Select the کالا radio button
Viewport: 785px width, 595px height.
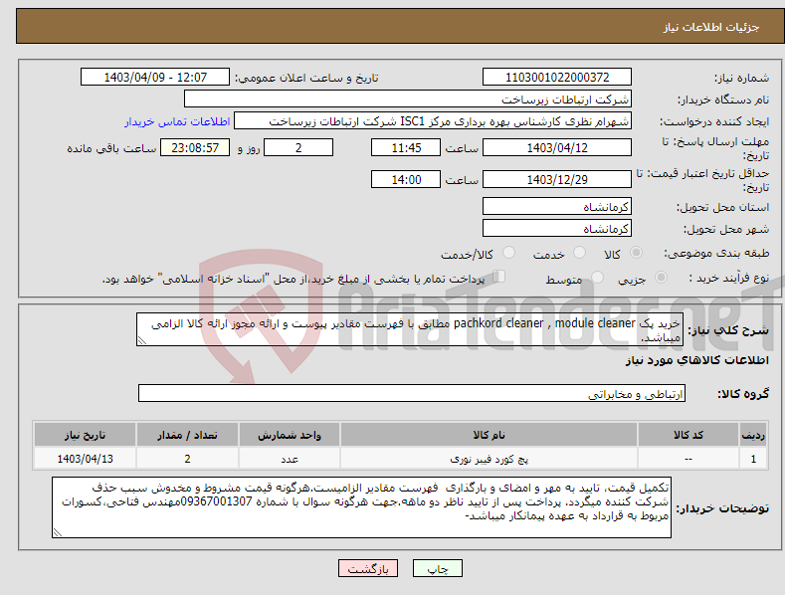tap(636, 253)
